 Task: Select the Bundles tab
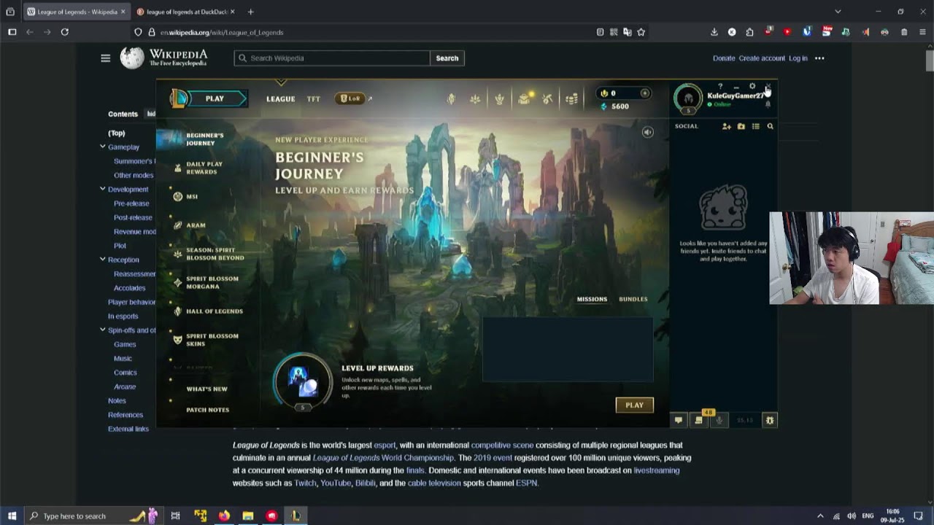633,299
